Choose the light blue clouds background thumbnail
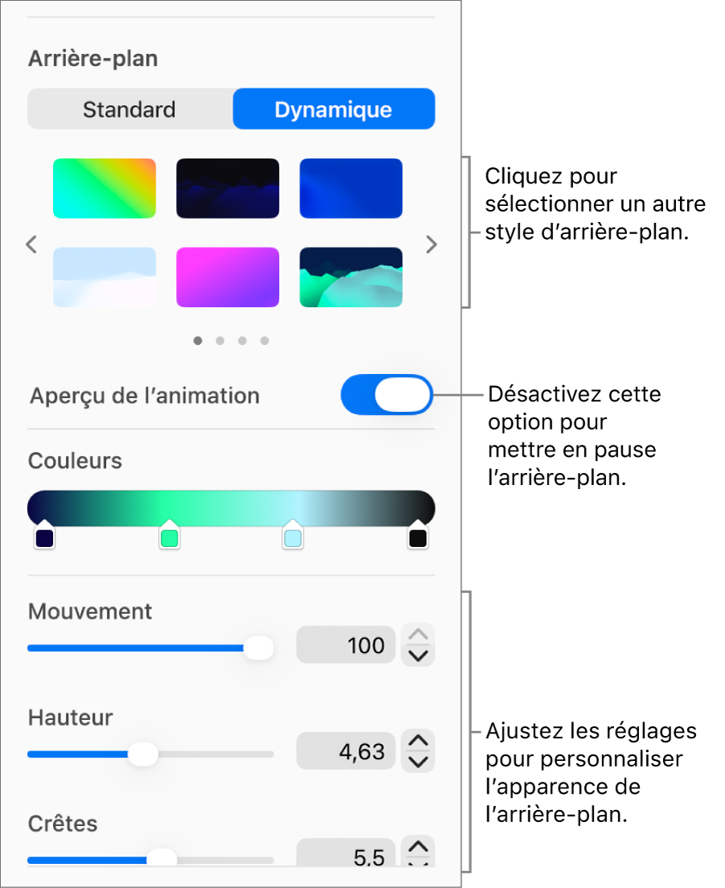This screenshot has height=888, width=725. (x=104, y=277)
